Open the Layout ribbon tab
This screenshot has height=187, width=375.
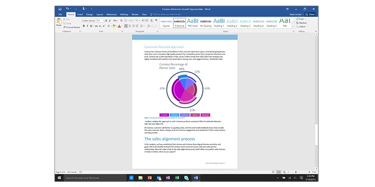(99, 14)
